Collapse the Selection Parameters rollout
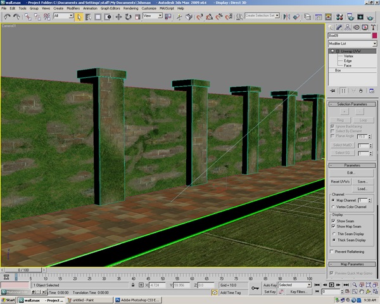The height and width of the screenshot is (304, 380). pos(352,104)
